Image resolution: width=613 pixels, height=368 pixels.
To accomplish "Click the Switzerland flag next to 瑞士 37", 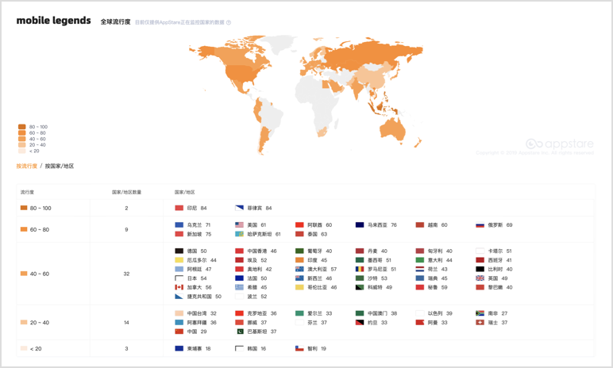I will click(x=481, y=323).
